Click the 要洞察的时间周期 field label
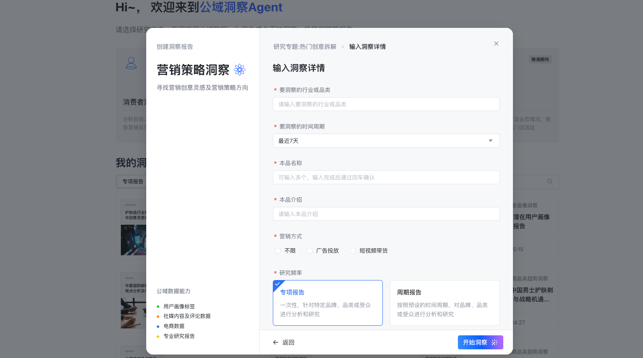This screenshot has height=358, width=643. point(302,126)
